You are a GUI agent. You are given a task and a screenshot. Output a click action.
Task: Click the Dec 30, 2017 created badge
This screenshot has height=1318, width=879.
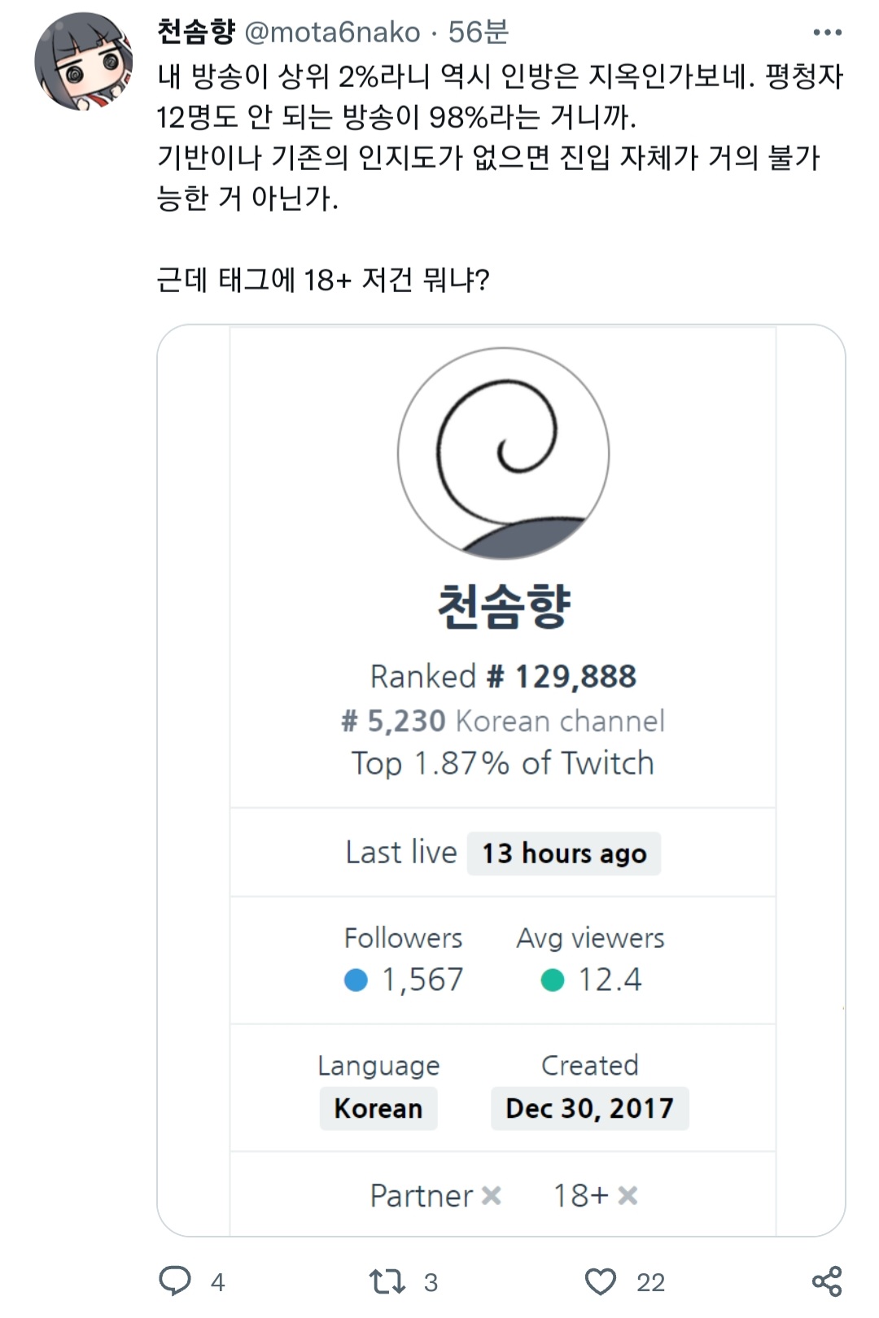[590, 1108]
